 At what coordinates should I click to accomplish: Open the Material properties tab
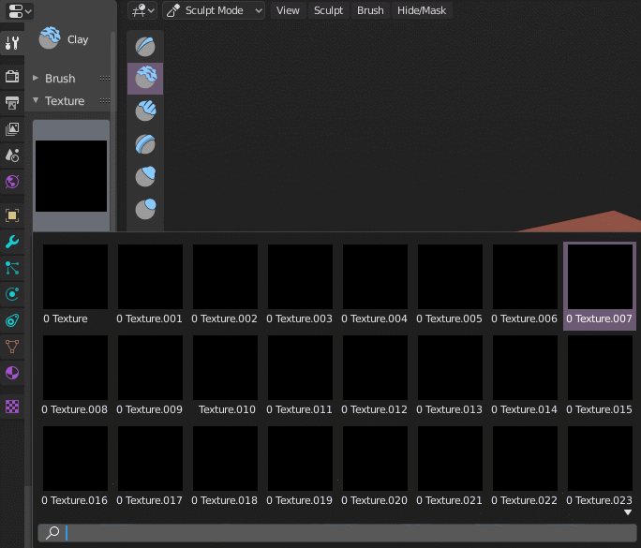point(12,373)
